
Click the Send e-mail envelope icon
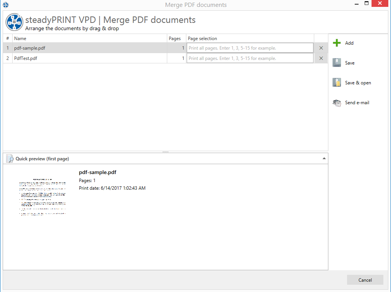pos(337,103)
